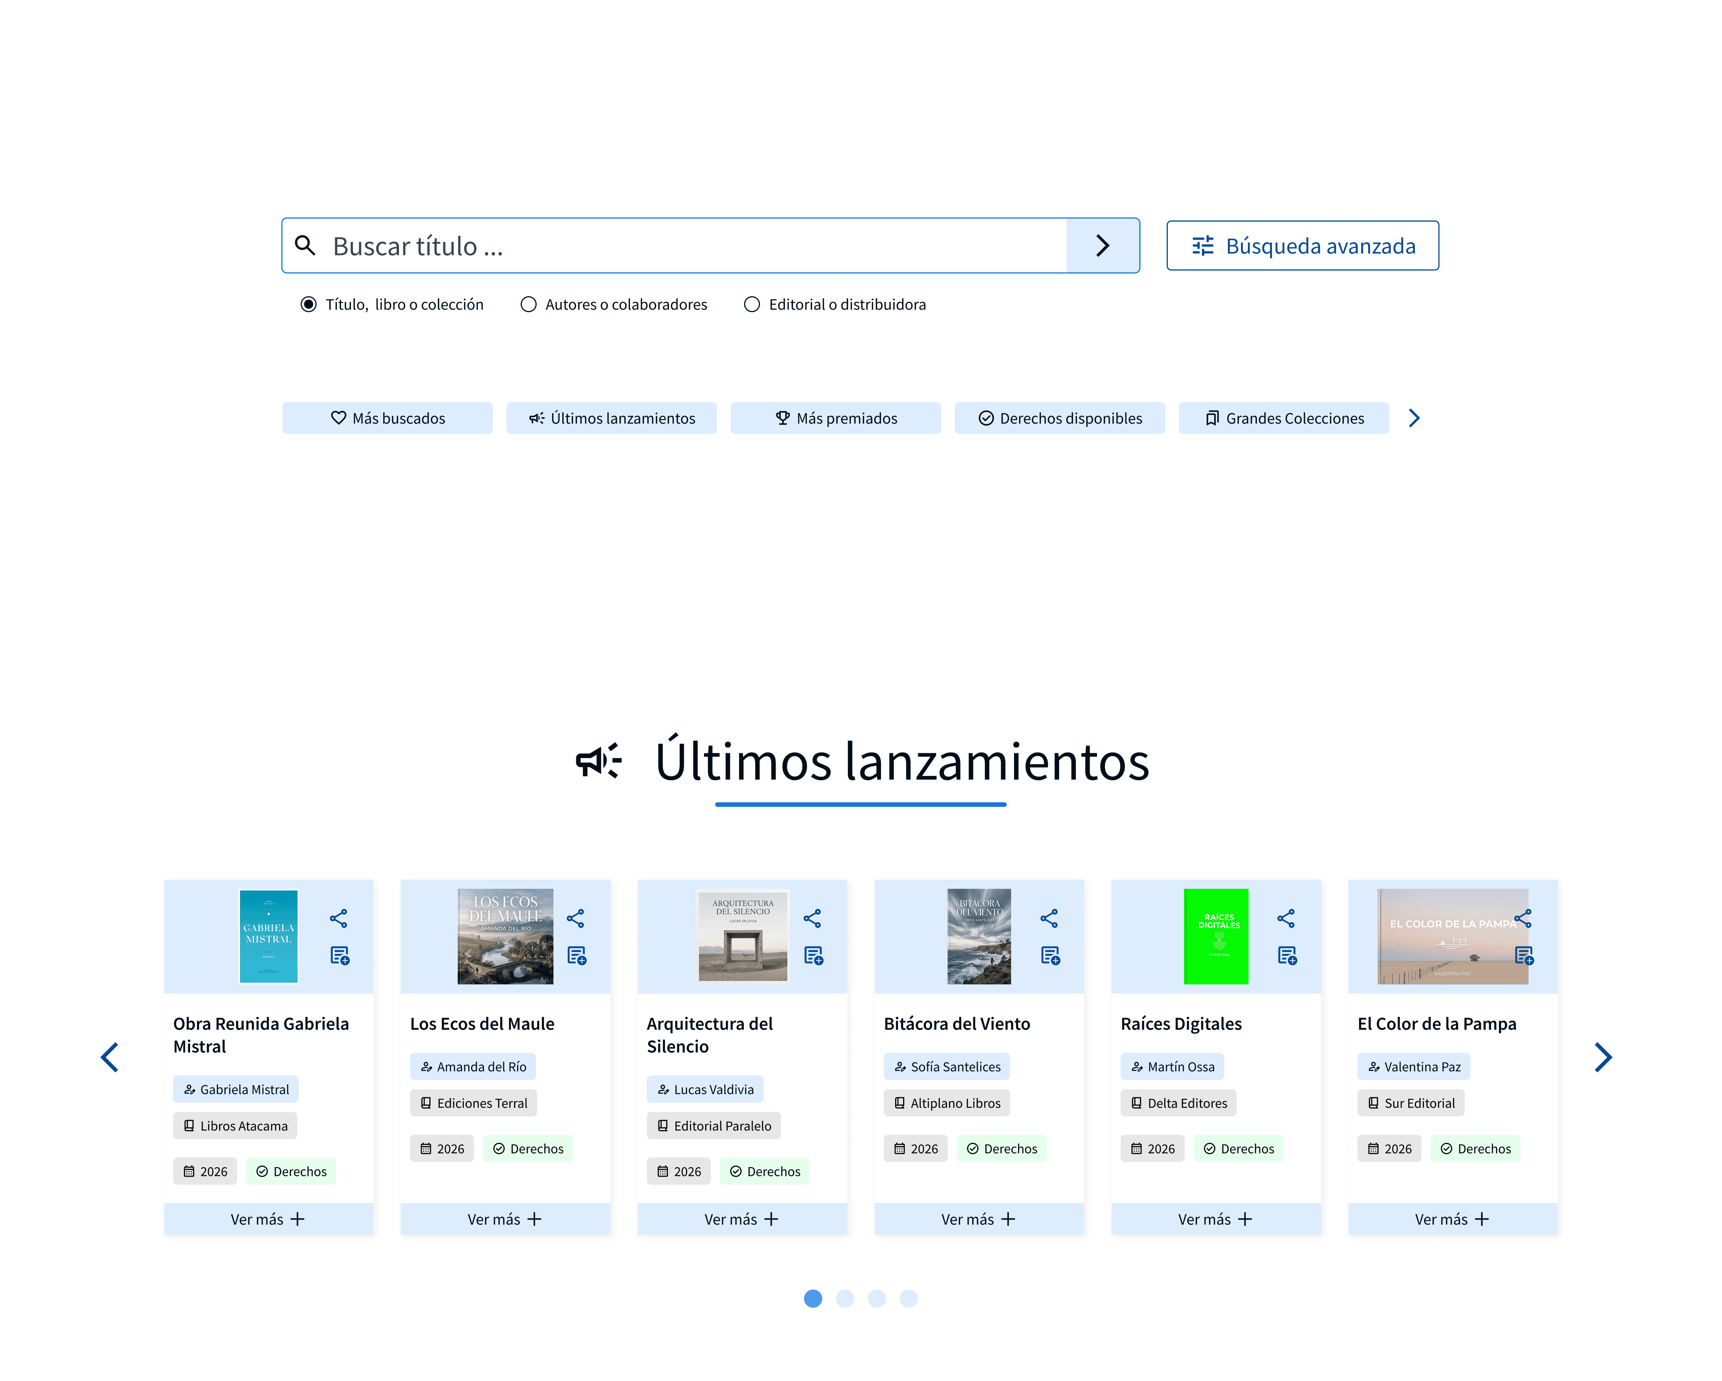Open the Últimos lanzamientos category chip
Image resolution: width=1722 pixels, height=1381 pixels.
(612, 418)
